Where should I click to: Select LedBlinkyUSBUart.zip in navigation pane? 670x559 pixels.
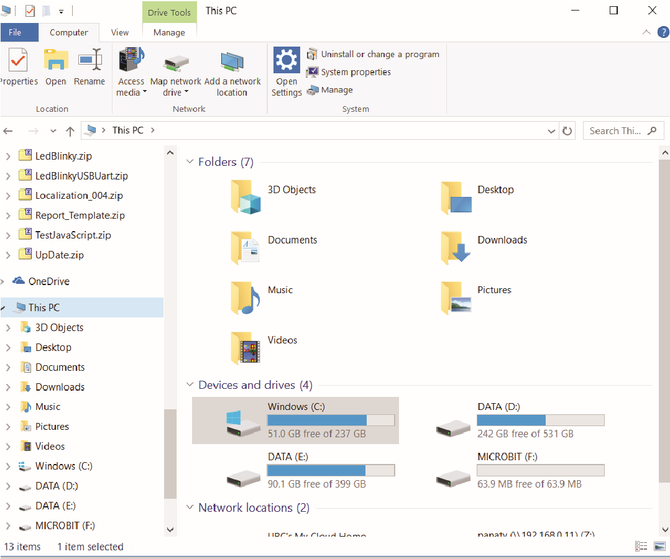[x=81, y=176]
